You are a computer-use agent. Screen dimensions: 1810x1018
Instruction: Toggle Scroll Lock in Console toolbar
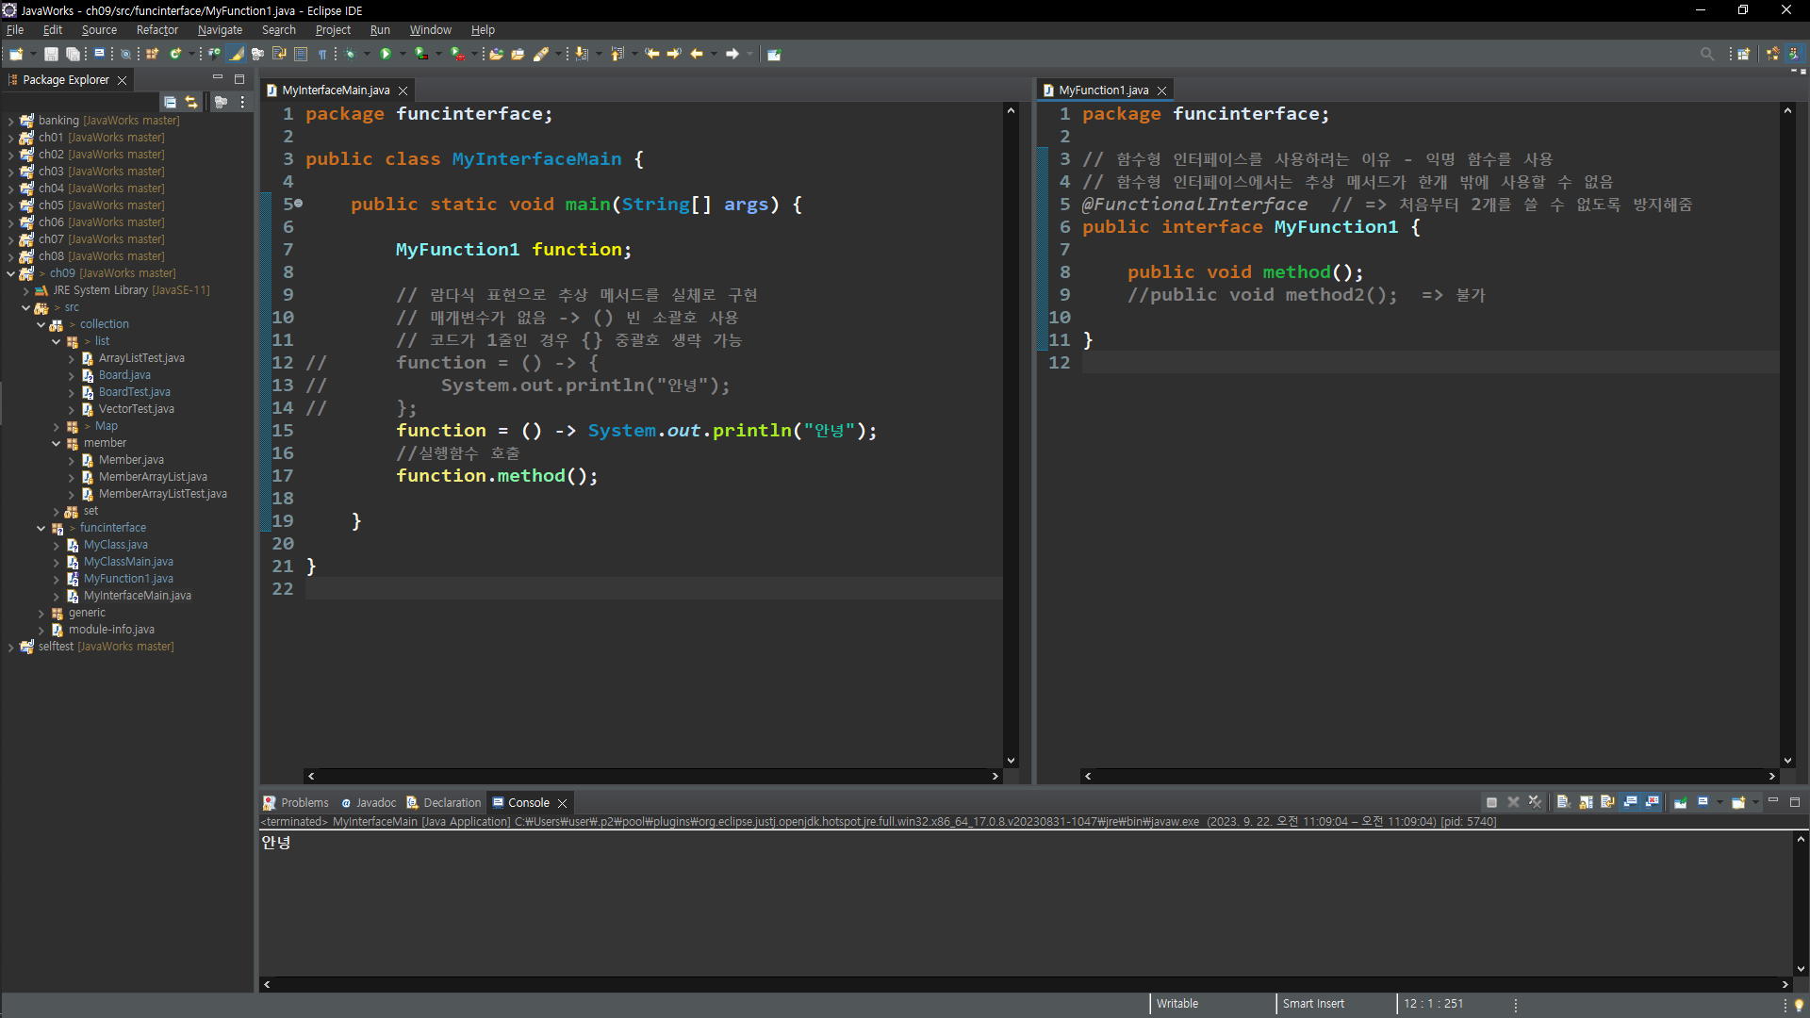tap(1586, 802)
